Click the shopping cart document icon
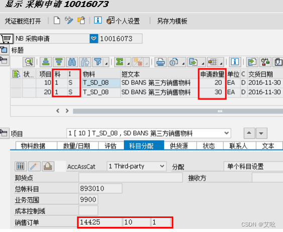Screen dimensions: 283x232 pos(7,38)
